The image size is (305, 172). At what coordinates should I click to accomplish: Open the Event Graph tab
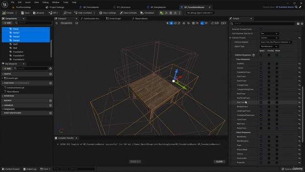click(115, 19)
